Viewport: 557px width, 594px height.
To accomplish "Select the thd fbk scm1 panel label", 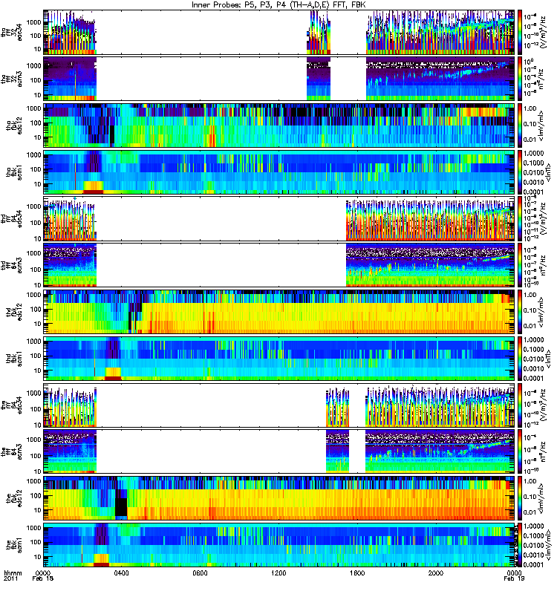I will click(14, 359).
